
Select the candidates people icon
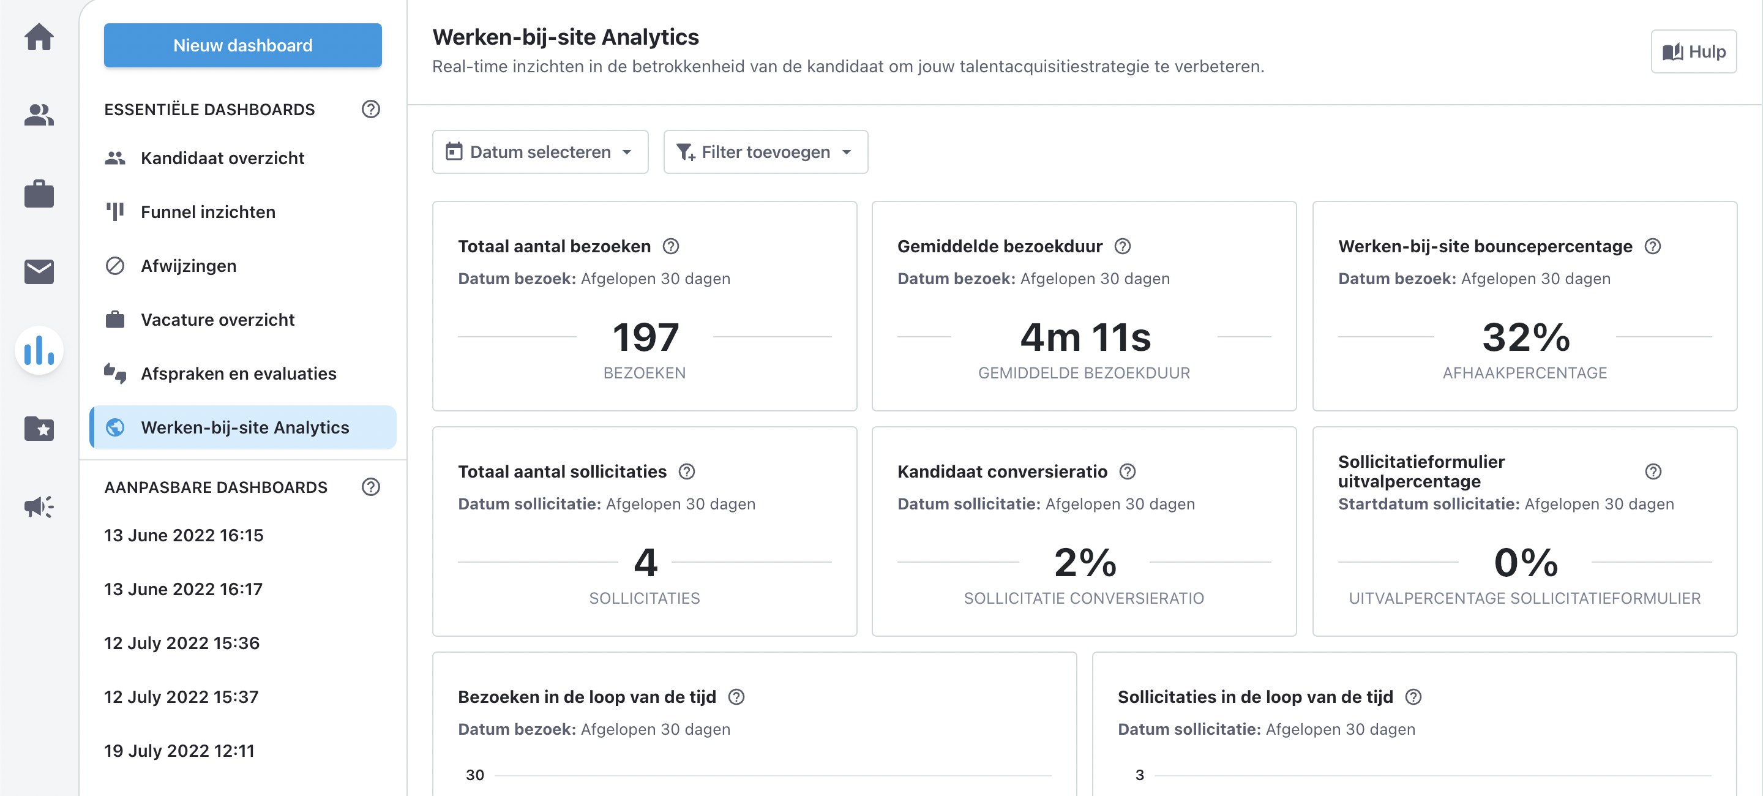coord(39,116)
